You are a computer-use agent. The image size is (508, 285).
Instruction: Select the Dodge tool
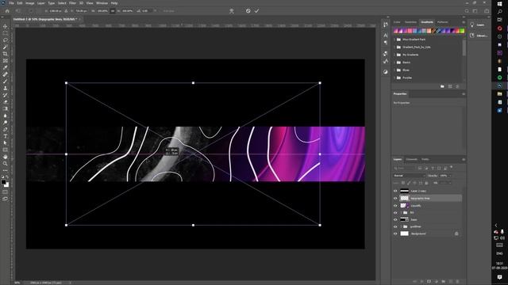click(6, 123)
